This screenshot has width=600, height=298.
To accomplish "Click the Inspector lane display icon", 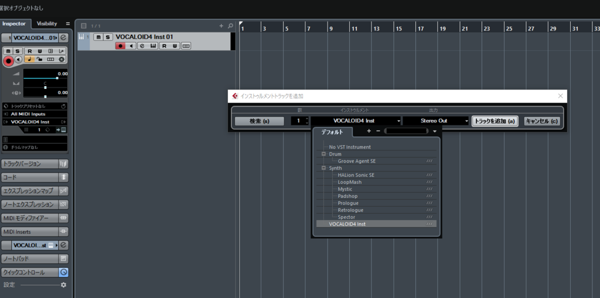I will click(x=50, y=59).
